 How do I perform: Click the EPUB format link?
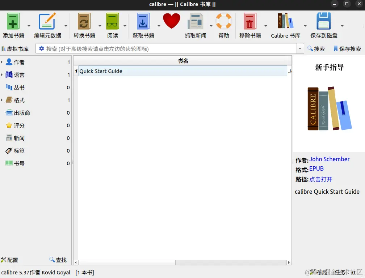pyautogui.click(x=316, y=169)
